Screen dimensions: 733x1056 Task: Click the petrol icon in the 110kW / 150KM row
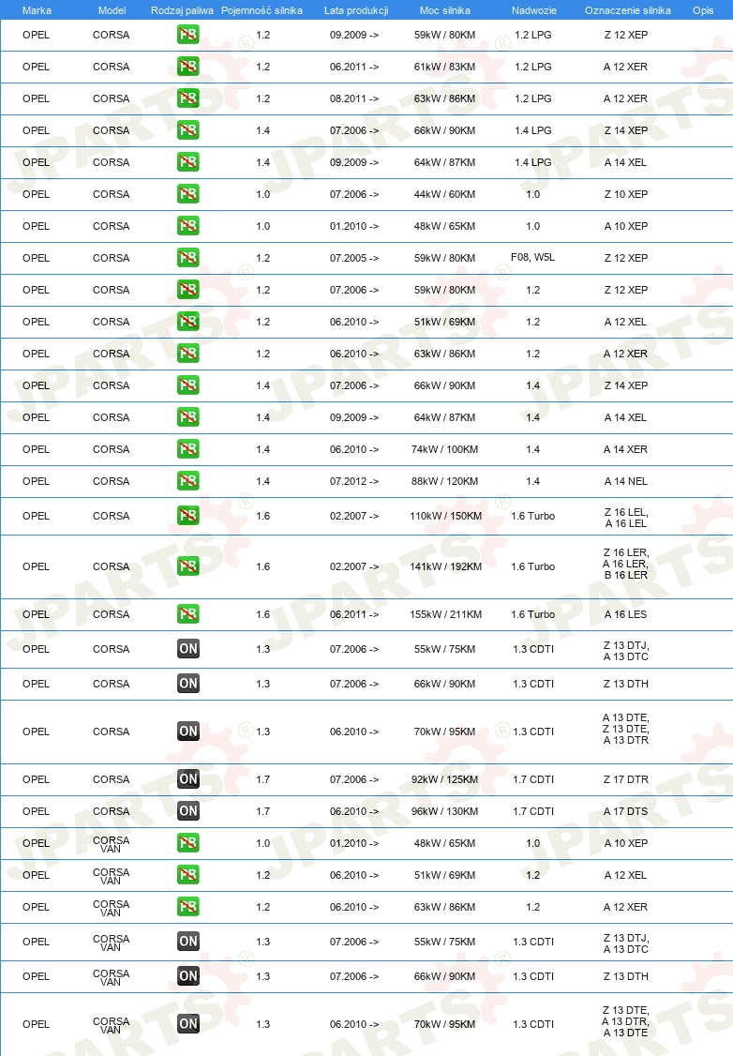pos(187,516)
